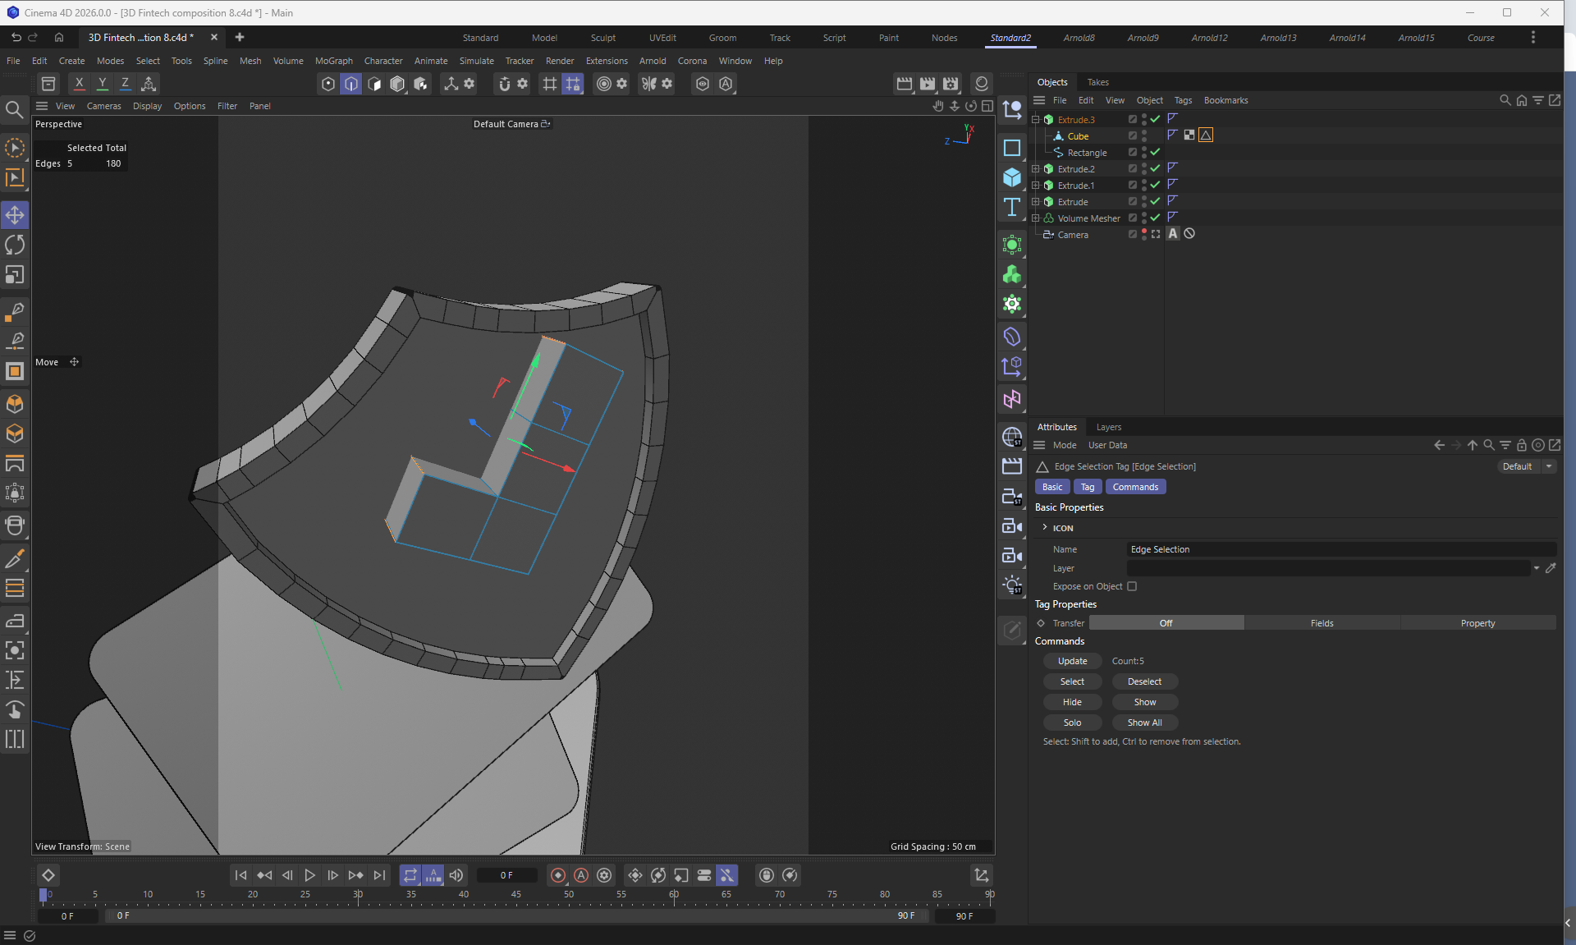1576x945 pixels.
Task: Add a Cube primitive from palette
Action: tap(1012, 177)
